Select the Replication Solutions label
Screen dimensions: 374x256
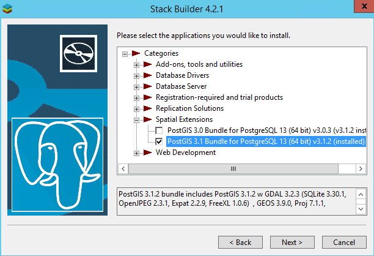click(x=190, y=108)
